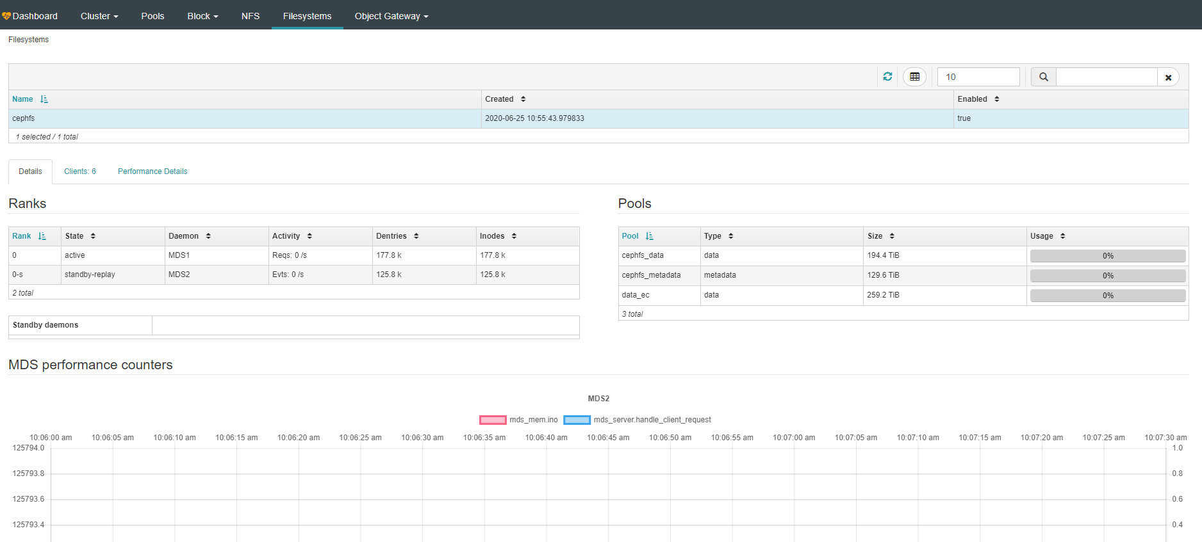Click the page size input showing 10
The height and width of the screenshot is (542, 1202).
pos(978,77)
